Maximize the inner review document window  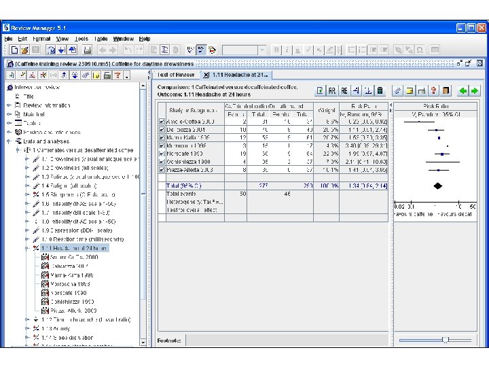(469, 64)
